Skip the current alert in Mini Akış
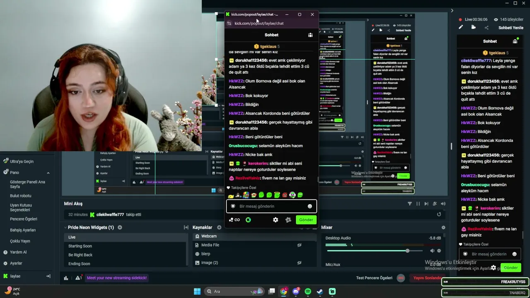The width and height of the screenshot is (530, 298). click(x=426, y=204)
